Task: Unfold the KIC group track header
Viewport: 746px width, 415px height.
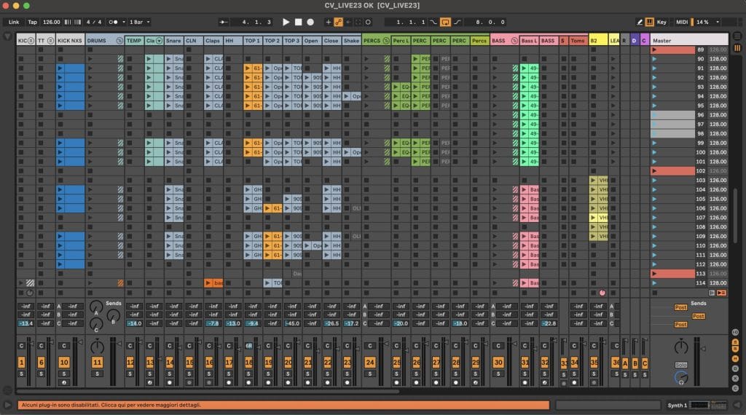Action: coord(31,41)
